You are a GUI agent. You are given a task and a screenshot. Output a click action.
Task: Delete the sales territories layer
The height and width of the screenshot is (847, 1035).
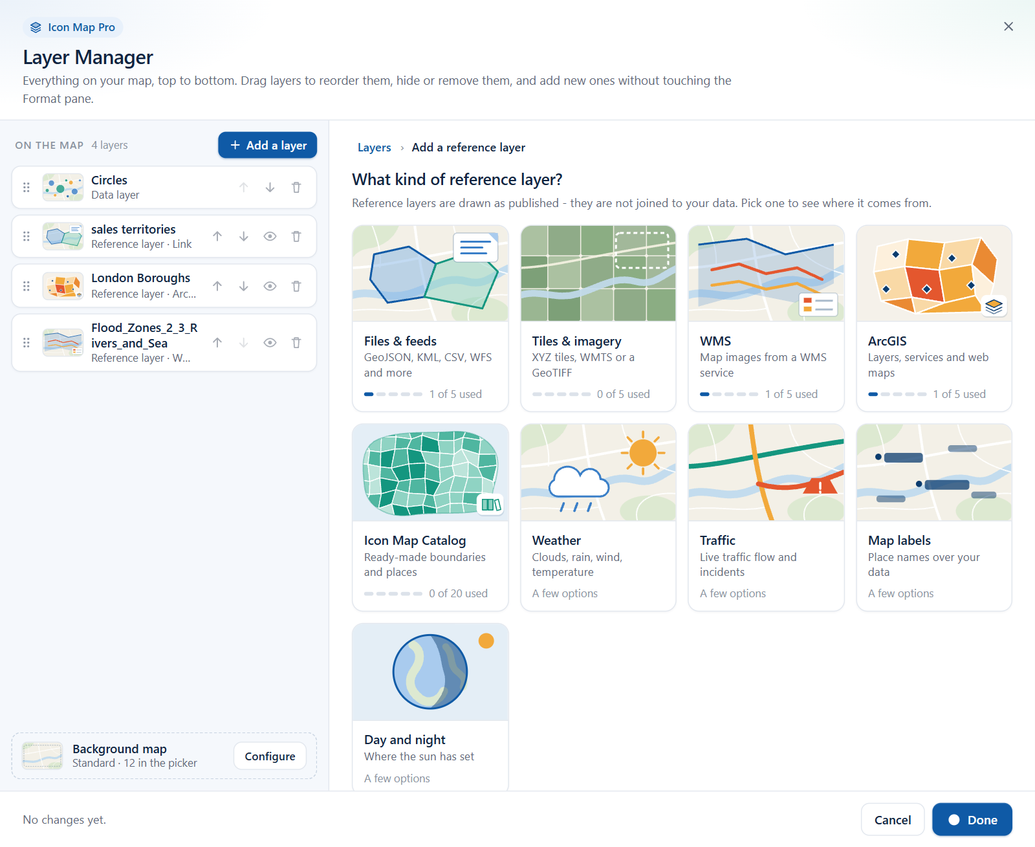point(296,237)
